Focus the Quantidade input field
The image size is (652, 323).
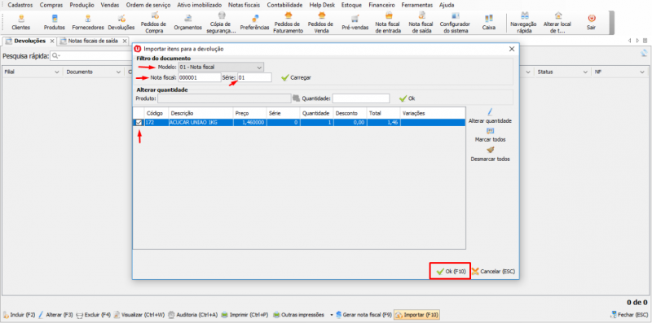(x=361, y=98)
